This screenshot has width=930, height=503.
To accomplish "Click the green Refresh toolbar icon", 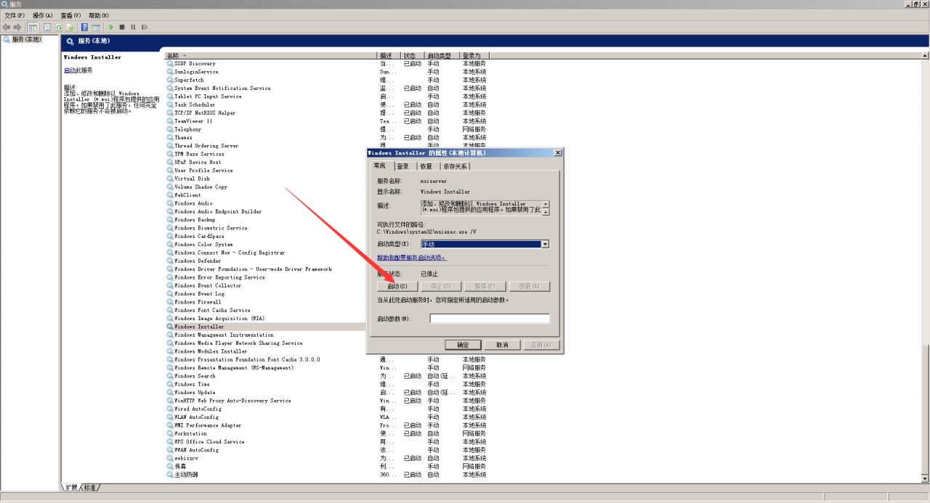I will pos(59,27).
